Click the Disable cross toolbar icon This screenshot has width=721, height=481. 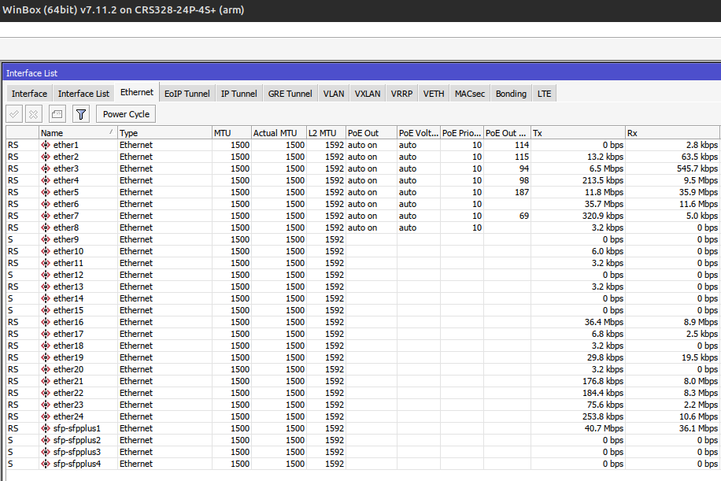(x=34, y=114)
